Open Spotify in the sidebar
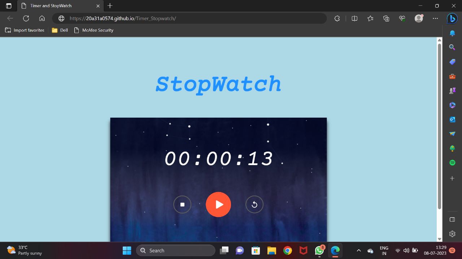Screen dimensions: 462x259 tap(452, 163)
